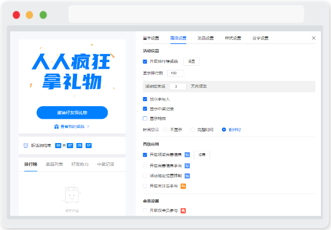Toggle the 显示中奖记录 checkbox
The height and width of the screenshot is (230, 331).
(145, 109)
